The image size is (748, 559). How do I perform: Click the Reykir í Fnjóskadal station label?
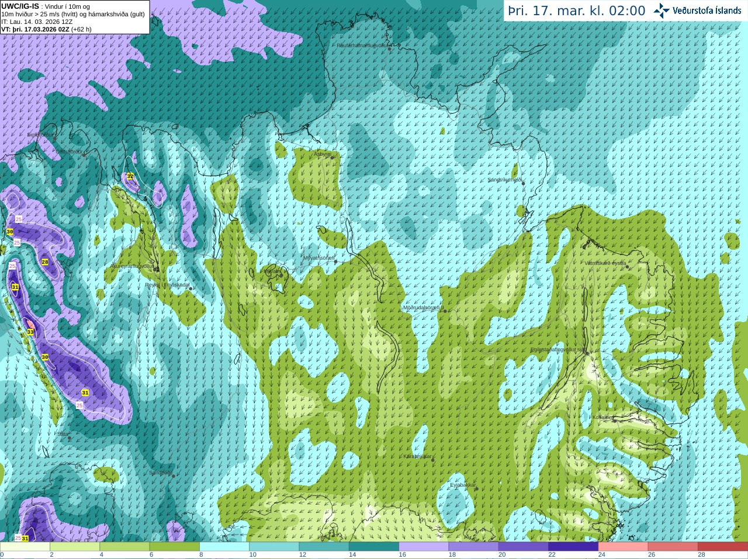(x=167, y=285)
